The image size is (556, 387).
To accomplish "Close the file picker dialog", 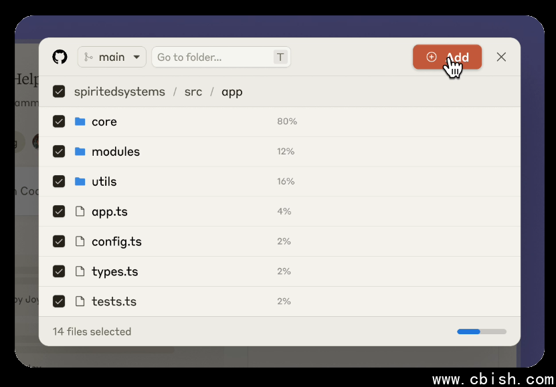I will [501, 57].
